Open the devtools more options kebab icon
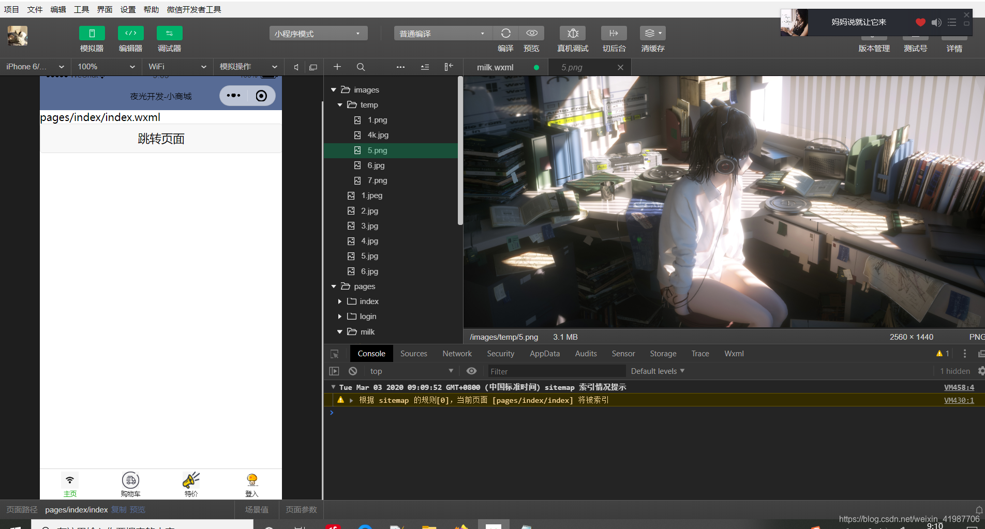Viewport: 985px width, 529px height. pyautogui.click(x=965, y=354)
